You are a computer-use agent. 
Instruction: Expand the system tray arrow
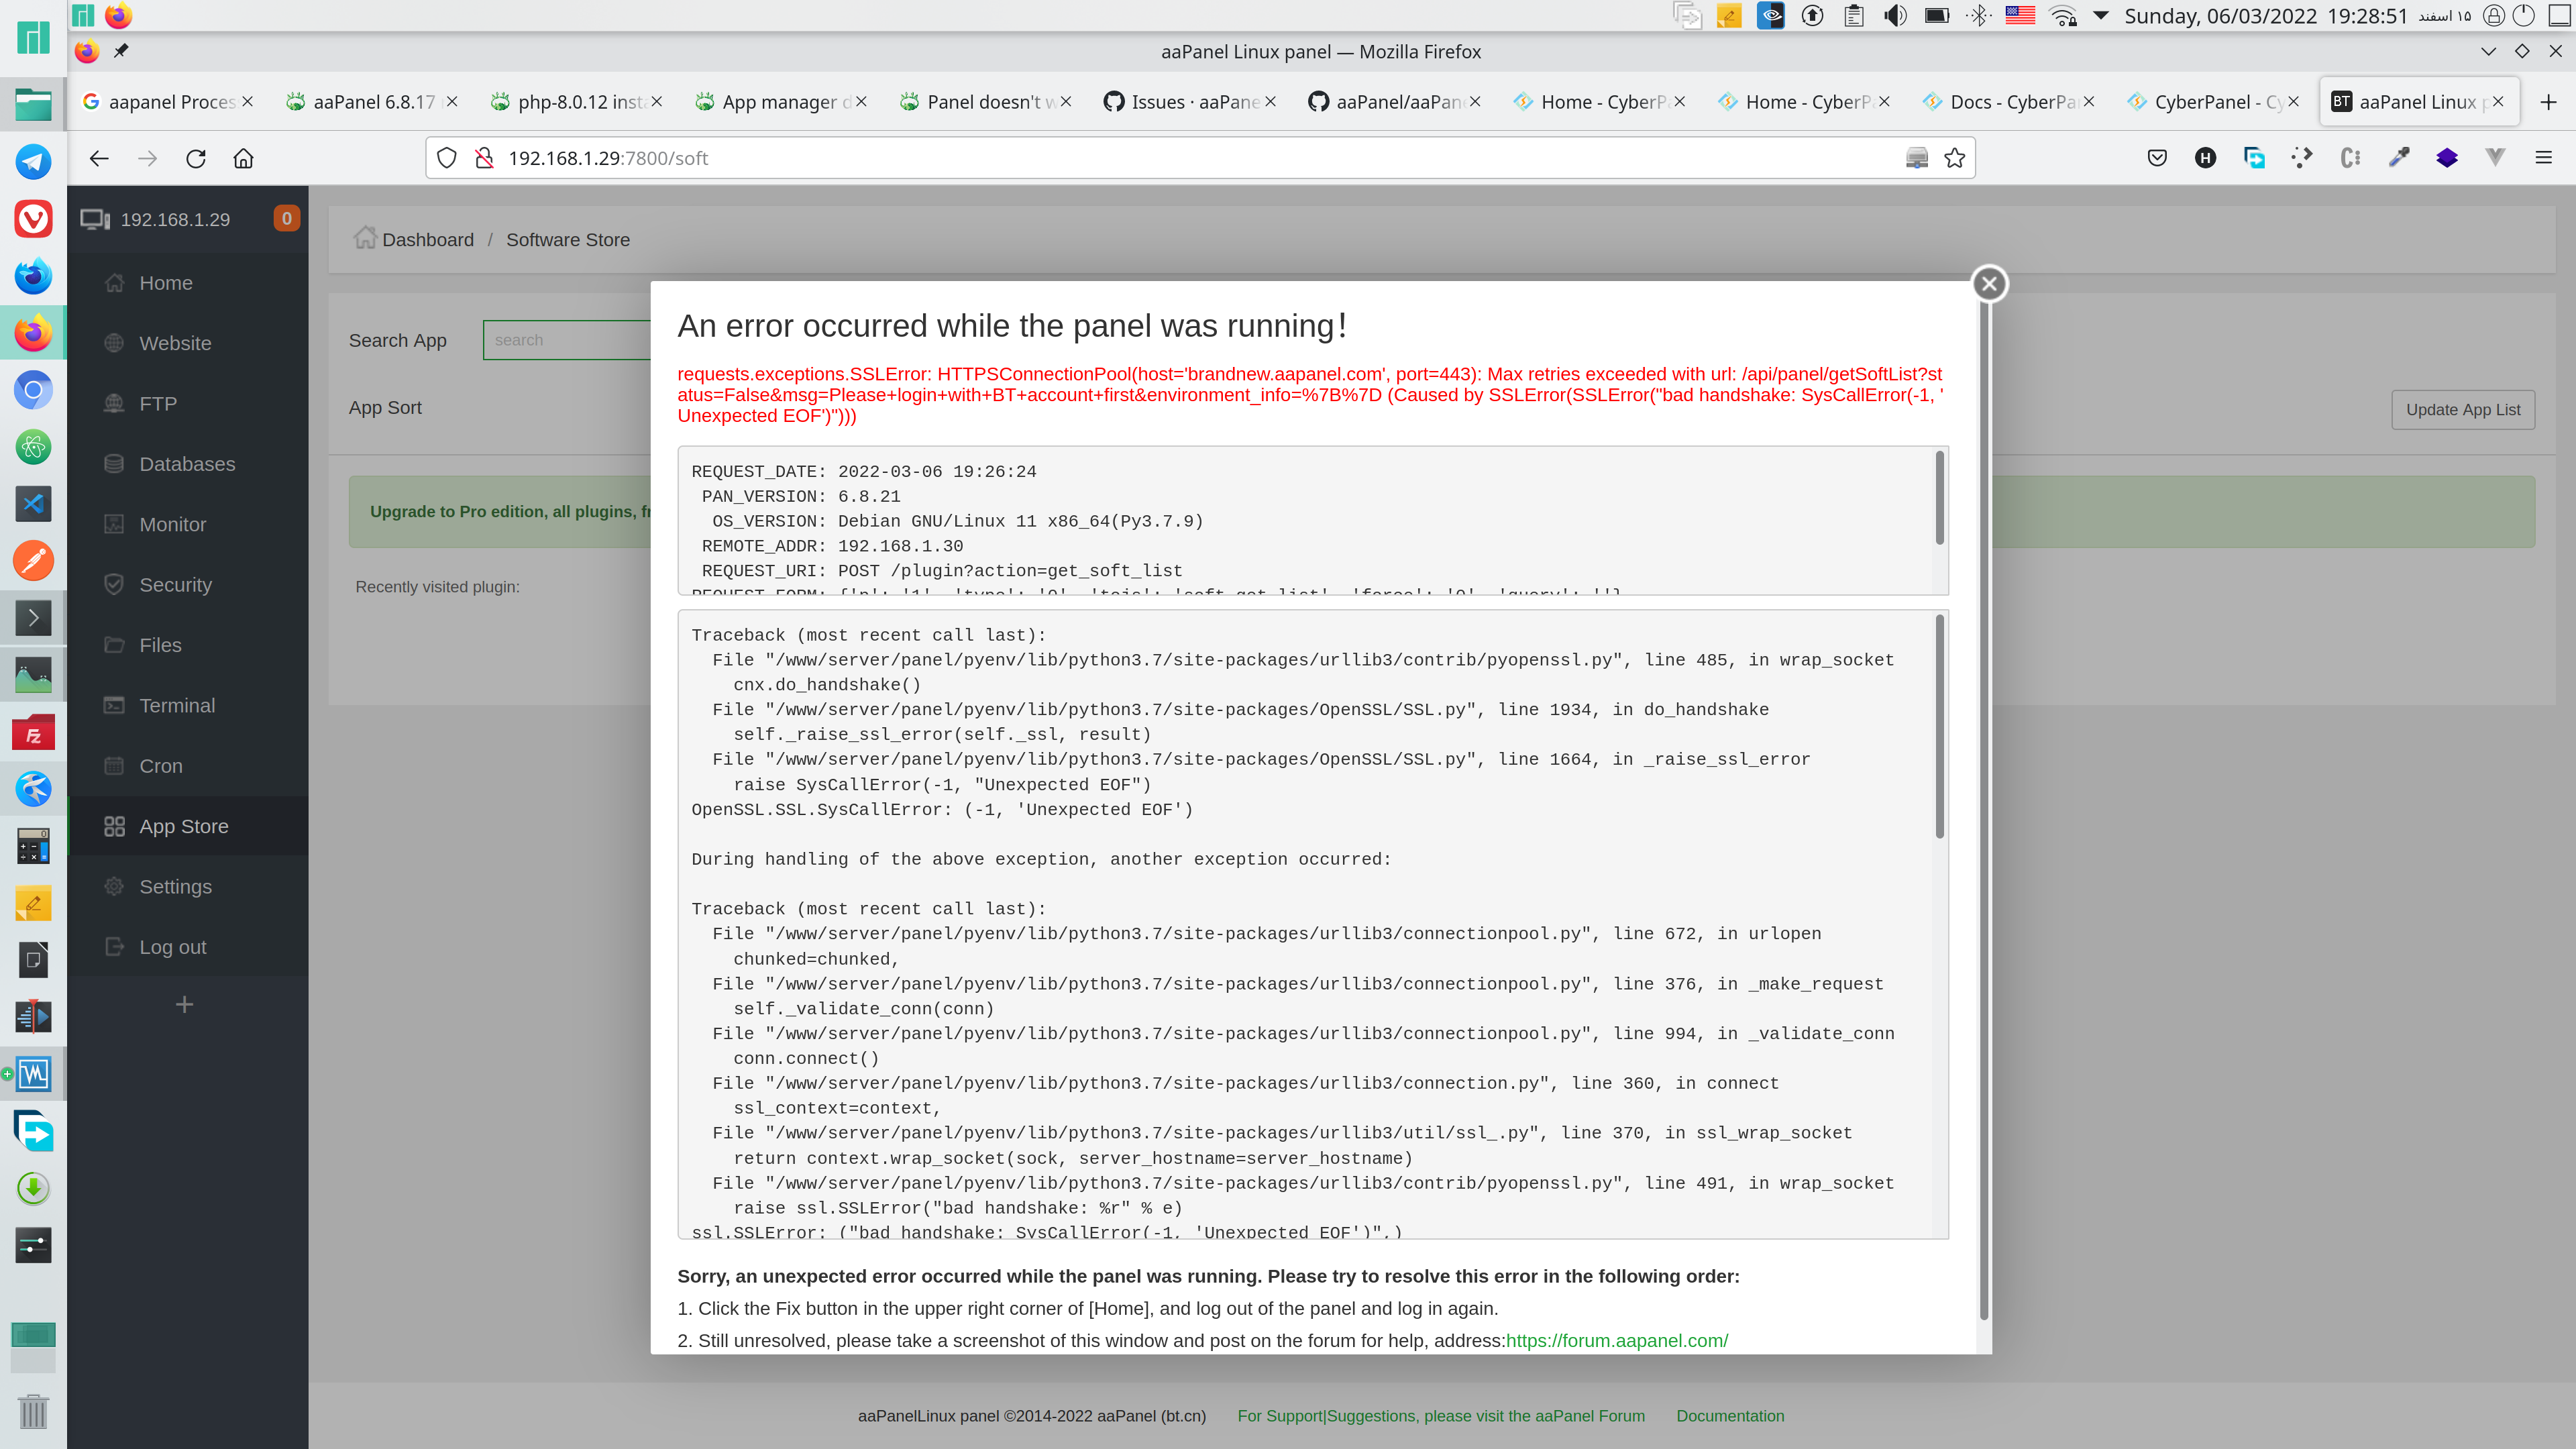click(2100, 16)
